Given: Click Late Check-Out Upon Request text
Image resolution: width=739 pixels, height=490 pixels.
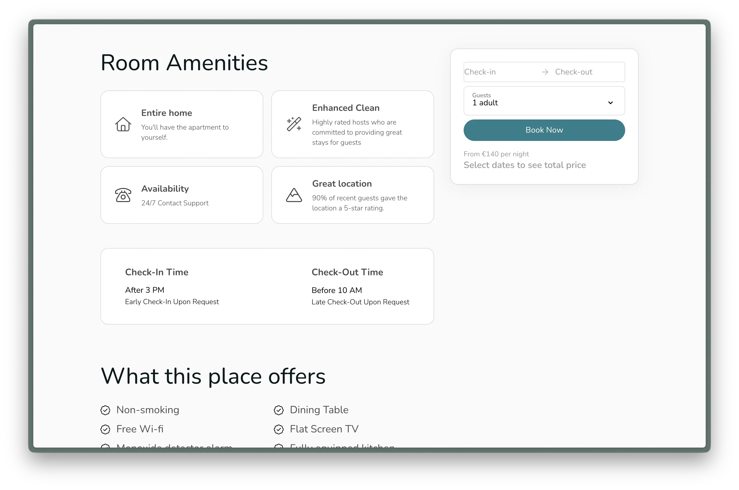Looking at the screenshot, I should pos(360,302).
